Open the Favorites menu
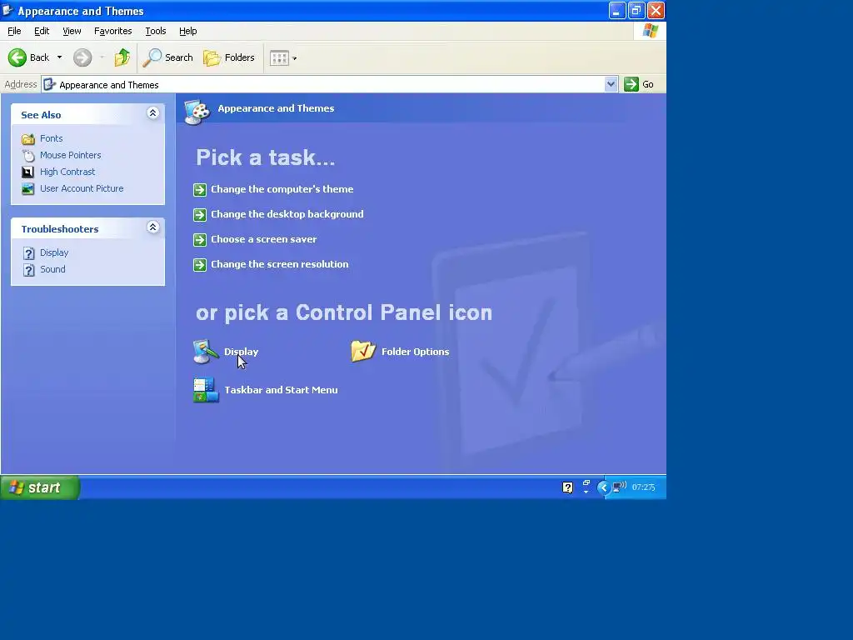The image size is (853, 640). (x=112, y=31)
